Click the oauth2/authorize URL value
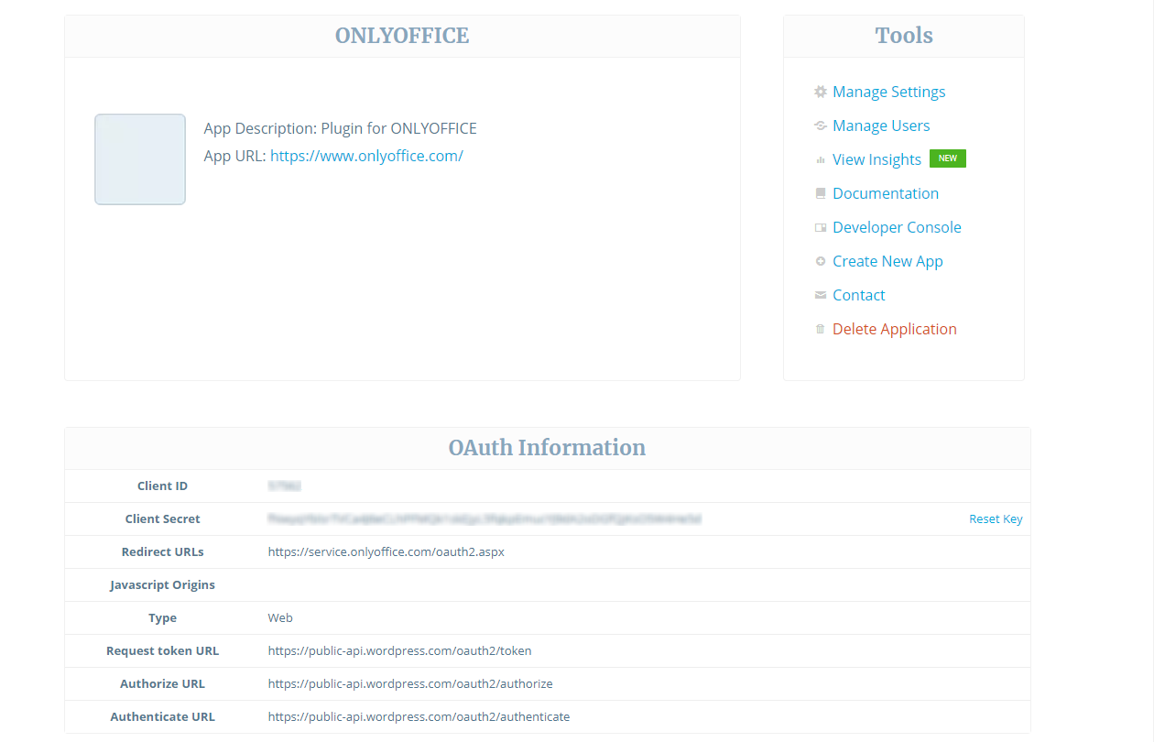The image size is (1154, 742). [410, 683]
